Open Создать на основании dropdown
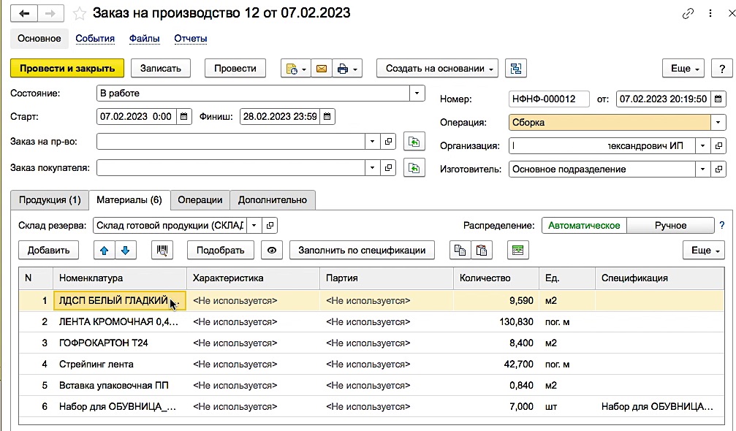The image size is (736, 431). [437, 69]
